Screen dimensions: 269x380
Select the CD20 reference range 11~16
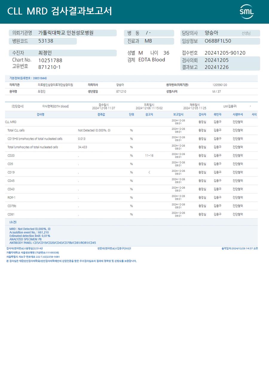[x=149, y=155]
